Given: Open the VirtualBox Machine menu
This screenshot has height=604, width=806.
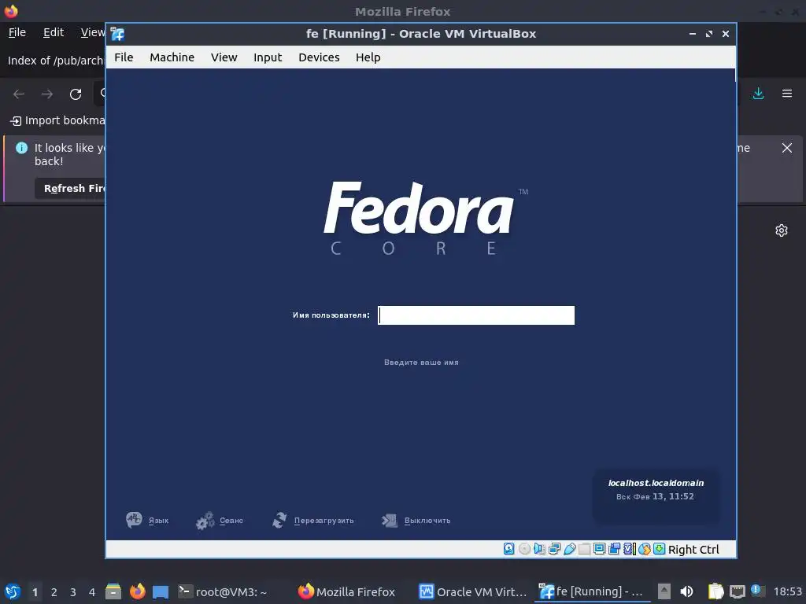Looking at the screenshot, I should 172,57.
